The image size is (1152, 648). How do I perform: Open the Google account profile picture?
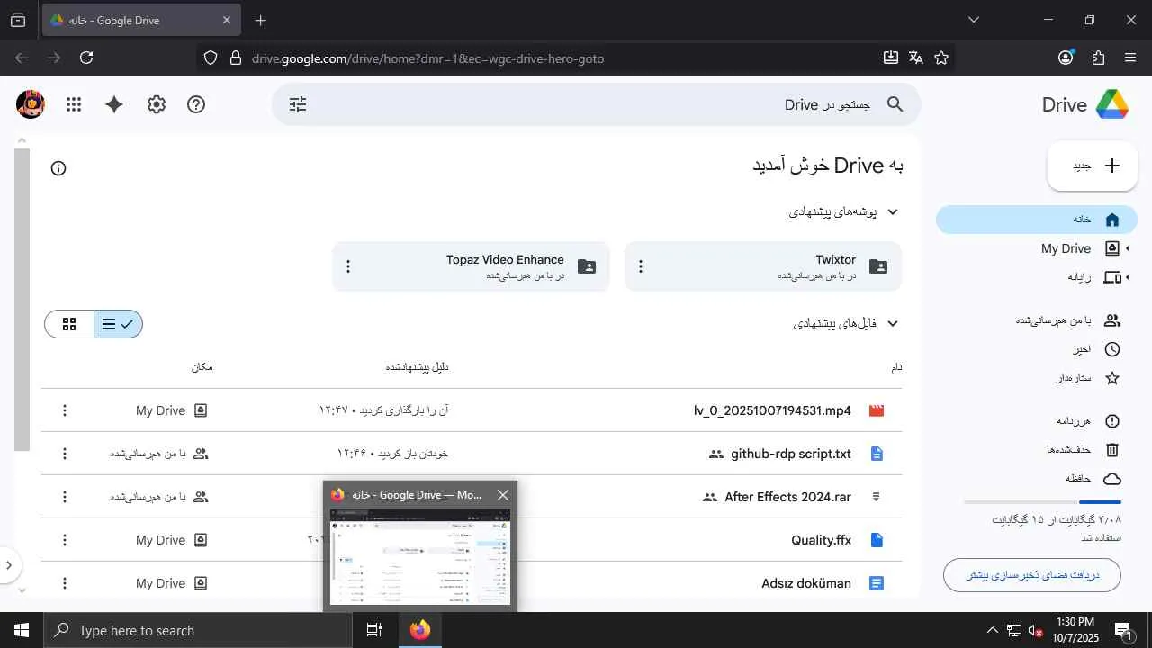pos(31,104)
